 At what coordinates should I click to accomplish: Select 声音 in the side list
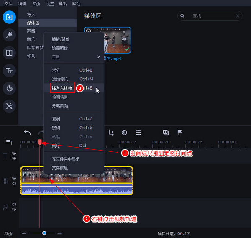[31, 31]
